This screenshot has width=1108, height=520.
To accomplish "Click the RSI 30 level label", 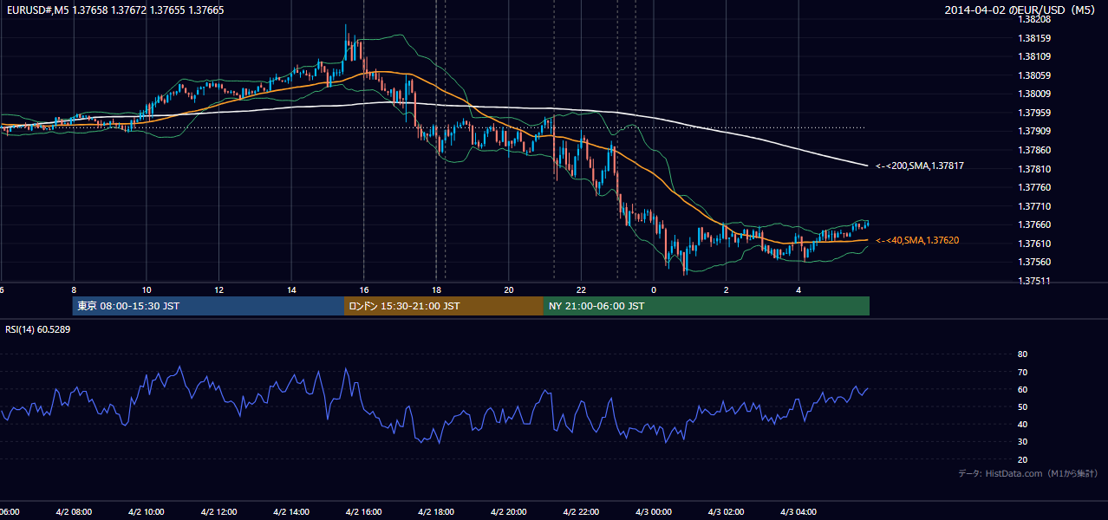I will [1022, 442].
